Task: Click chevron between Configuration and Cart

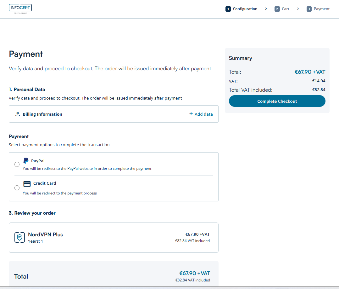Action: [x=266, y=9]
